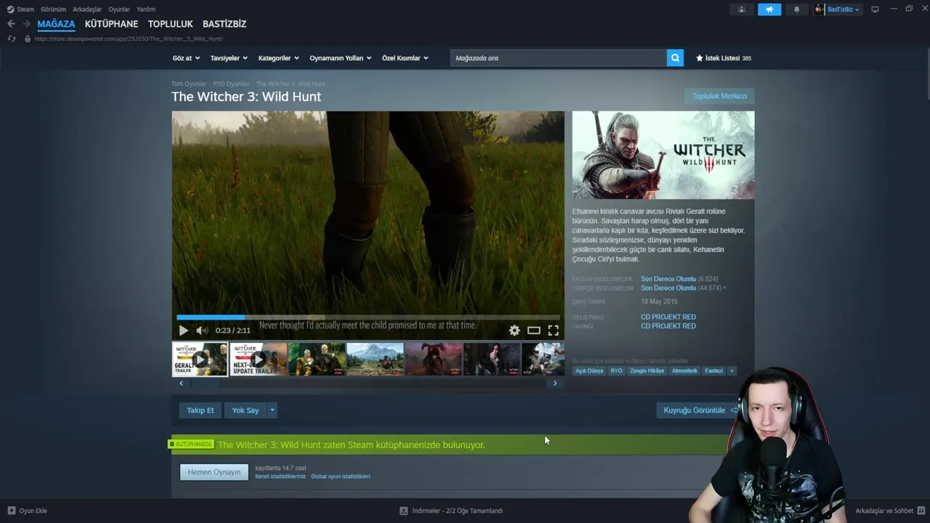Screen dimensions: 930x523
Task: Click Hemen Oynayın button
Action: point(214,472)
